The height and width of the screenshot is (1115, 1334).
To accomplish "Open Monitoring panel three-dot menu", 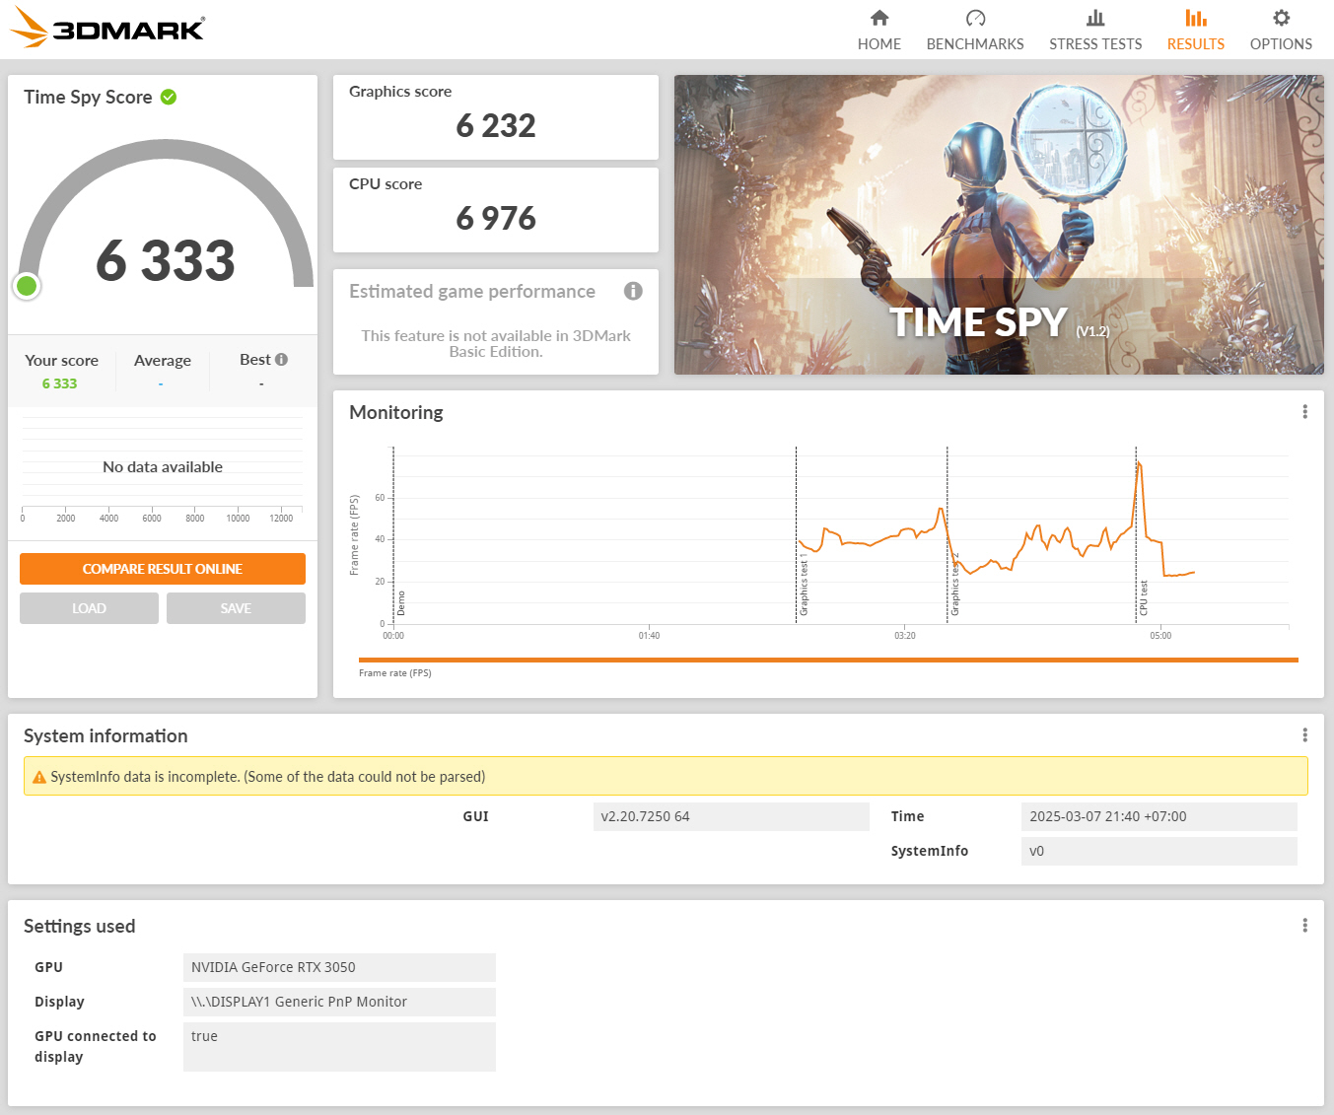I will [1304, 412].
